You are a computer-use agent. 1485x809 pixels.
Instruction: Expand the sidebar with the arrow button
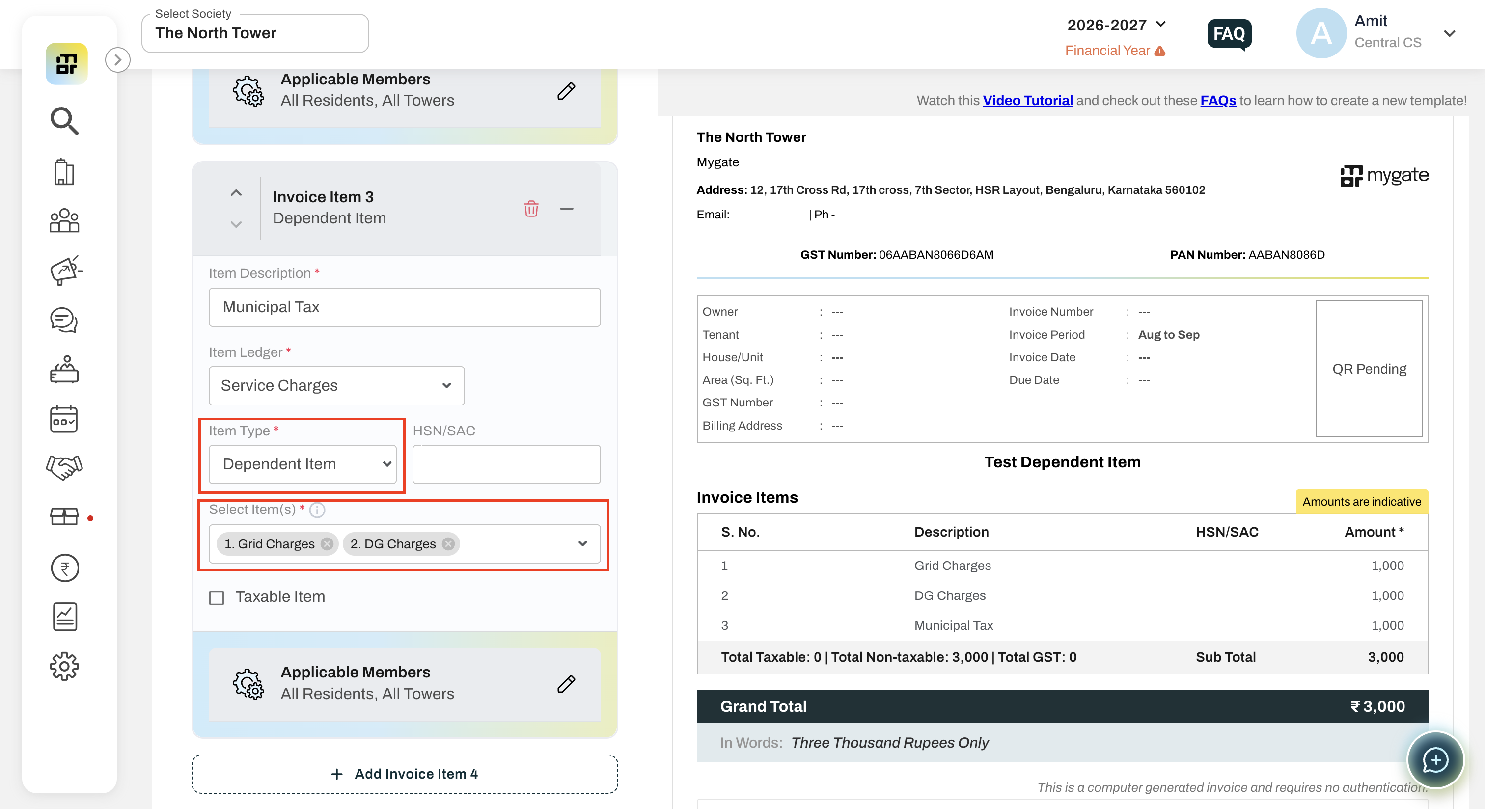click(117, 60)
